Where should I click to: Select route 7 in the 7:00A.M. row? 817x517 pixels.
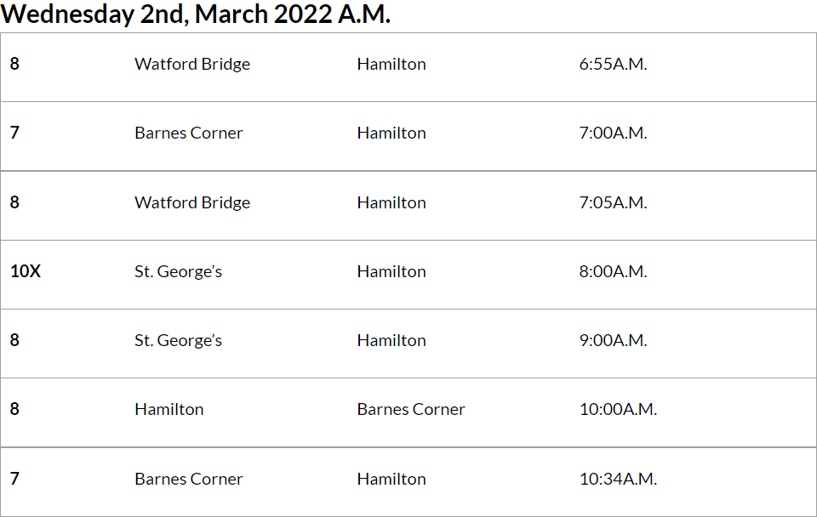tap(14, 134)
